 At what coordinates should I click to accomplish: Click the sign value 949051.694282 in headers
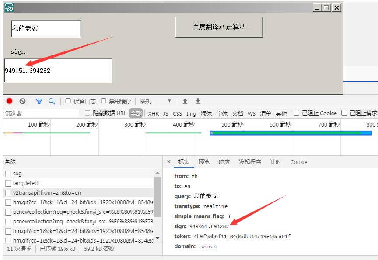[x=209, y=226]
